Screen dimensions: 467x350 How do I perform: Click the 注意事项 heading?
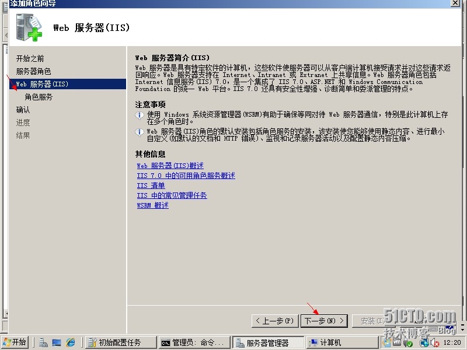pos(150,104)
